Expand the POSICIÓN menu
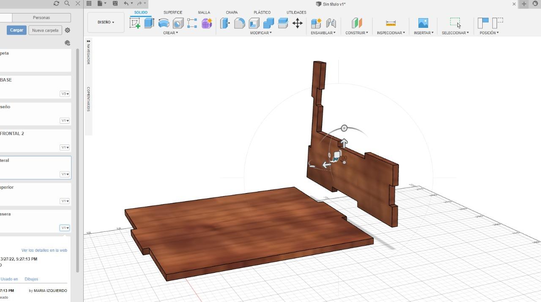The width and height of the screenshot is (541, 302). (489, 33)
